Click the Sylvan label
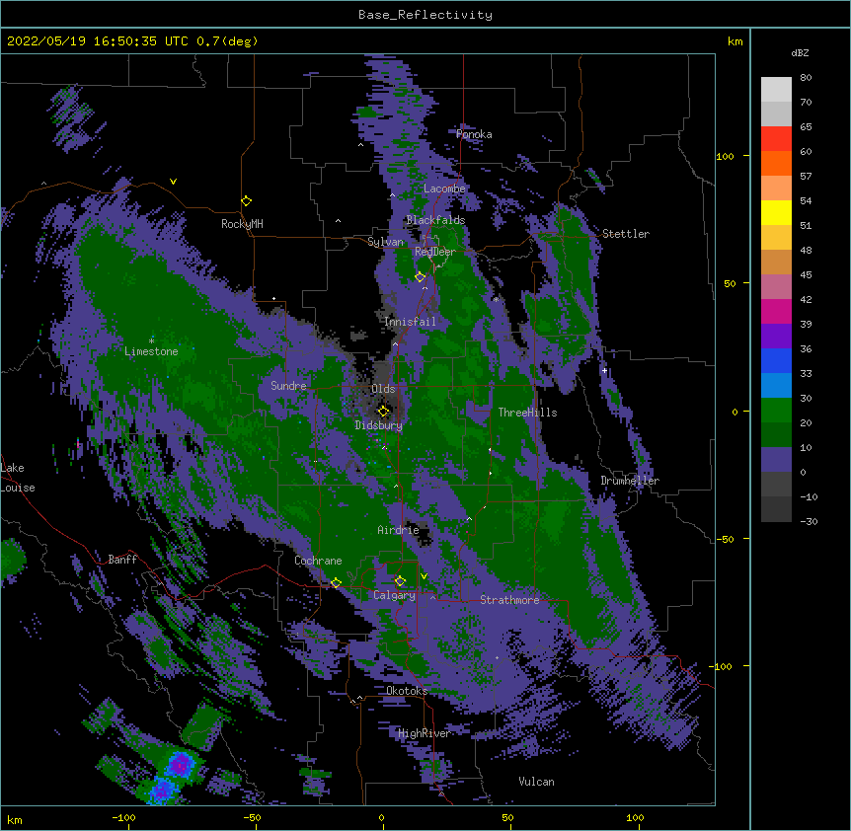Image resolution: width=851 pixels, height=831 pixels. tap(385, 243)
